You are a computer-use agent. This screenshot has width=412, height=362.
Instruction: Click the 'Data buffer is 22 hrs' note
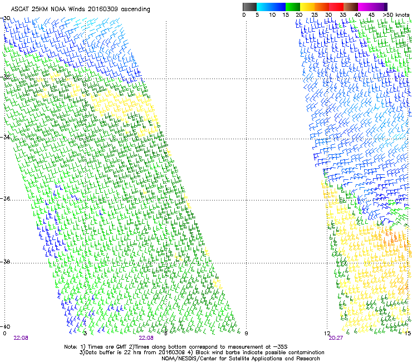(x=202, y=353)
